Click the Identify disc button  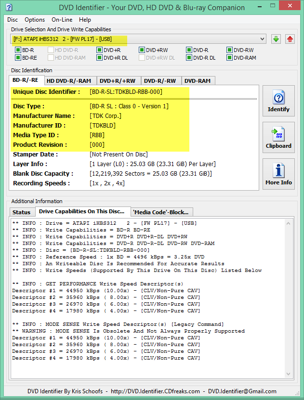point(278,101)
